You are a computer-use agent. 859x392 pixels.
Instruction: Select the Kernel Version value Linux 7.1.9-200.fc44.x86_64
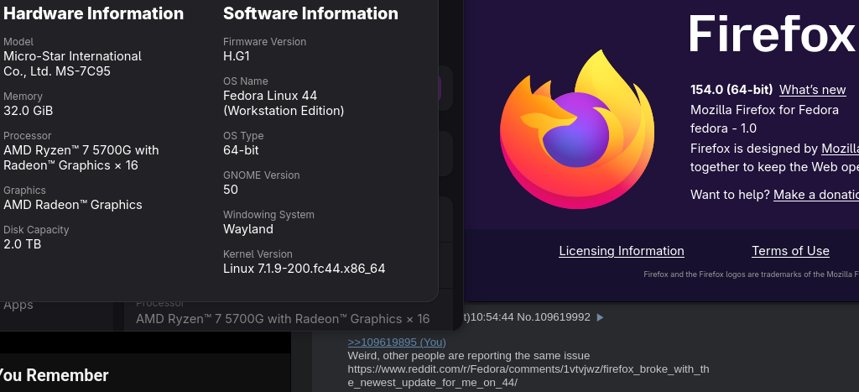[x=304, y=269]
